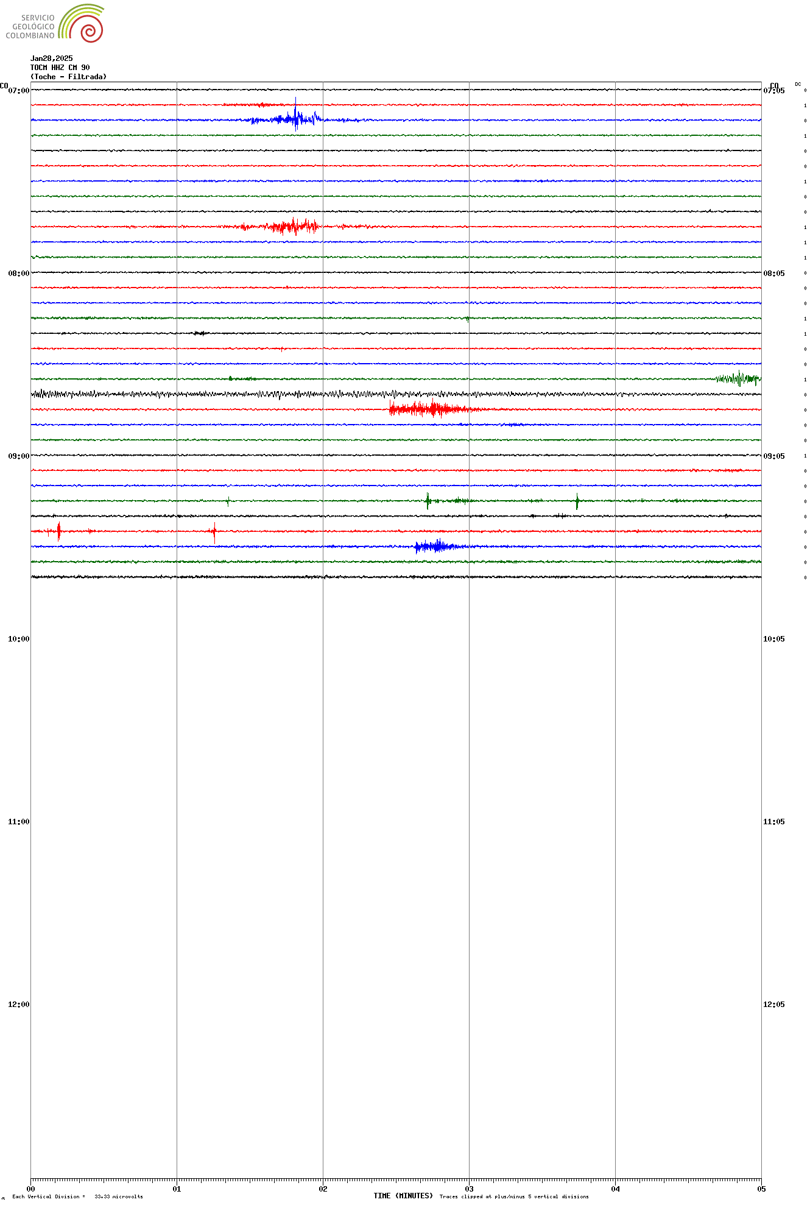
Task: Select the 09:00 left time label
Action: tap(18, 456)
